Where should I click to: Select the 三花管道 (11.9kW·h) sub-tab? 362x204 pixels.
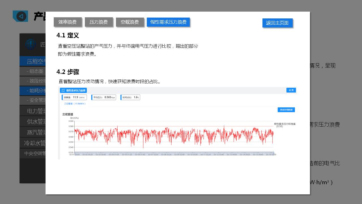coord(75,104)
